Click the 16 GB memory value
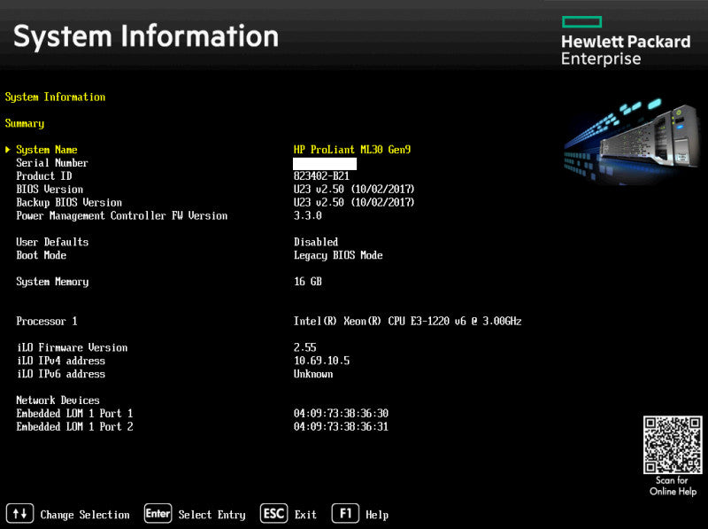Viewport: 708px width, 529px height. [x=308, y=282]
